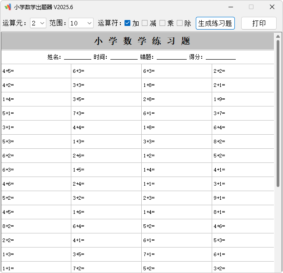Click the 生成练习题 generate button

coord(215,23)
